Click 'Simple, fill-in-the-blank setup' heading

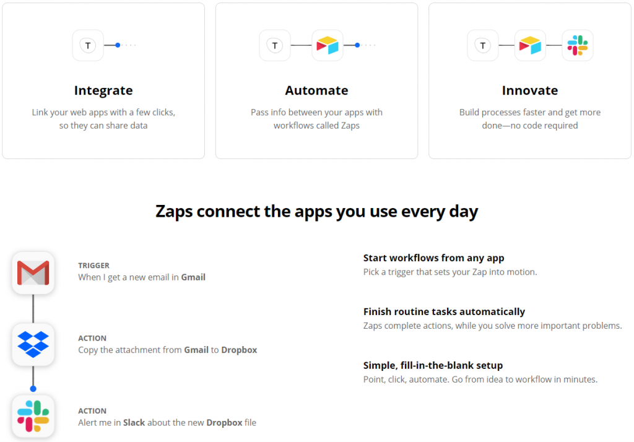click(x=433, y=366)
